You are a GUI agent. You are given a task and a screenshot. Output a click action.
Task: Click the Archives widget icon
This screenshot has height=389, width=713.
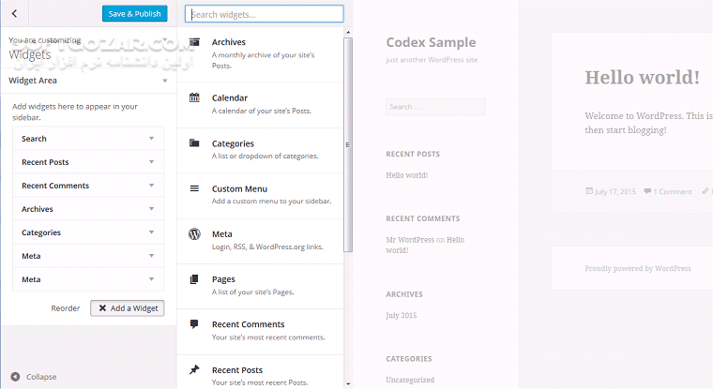(194, 43)
